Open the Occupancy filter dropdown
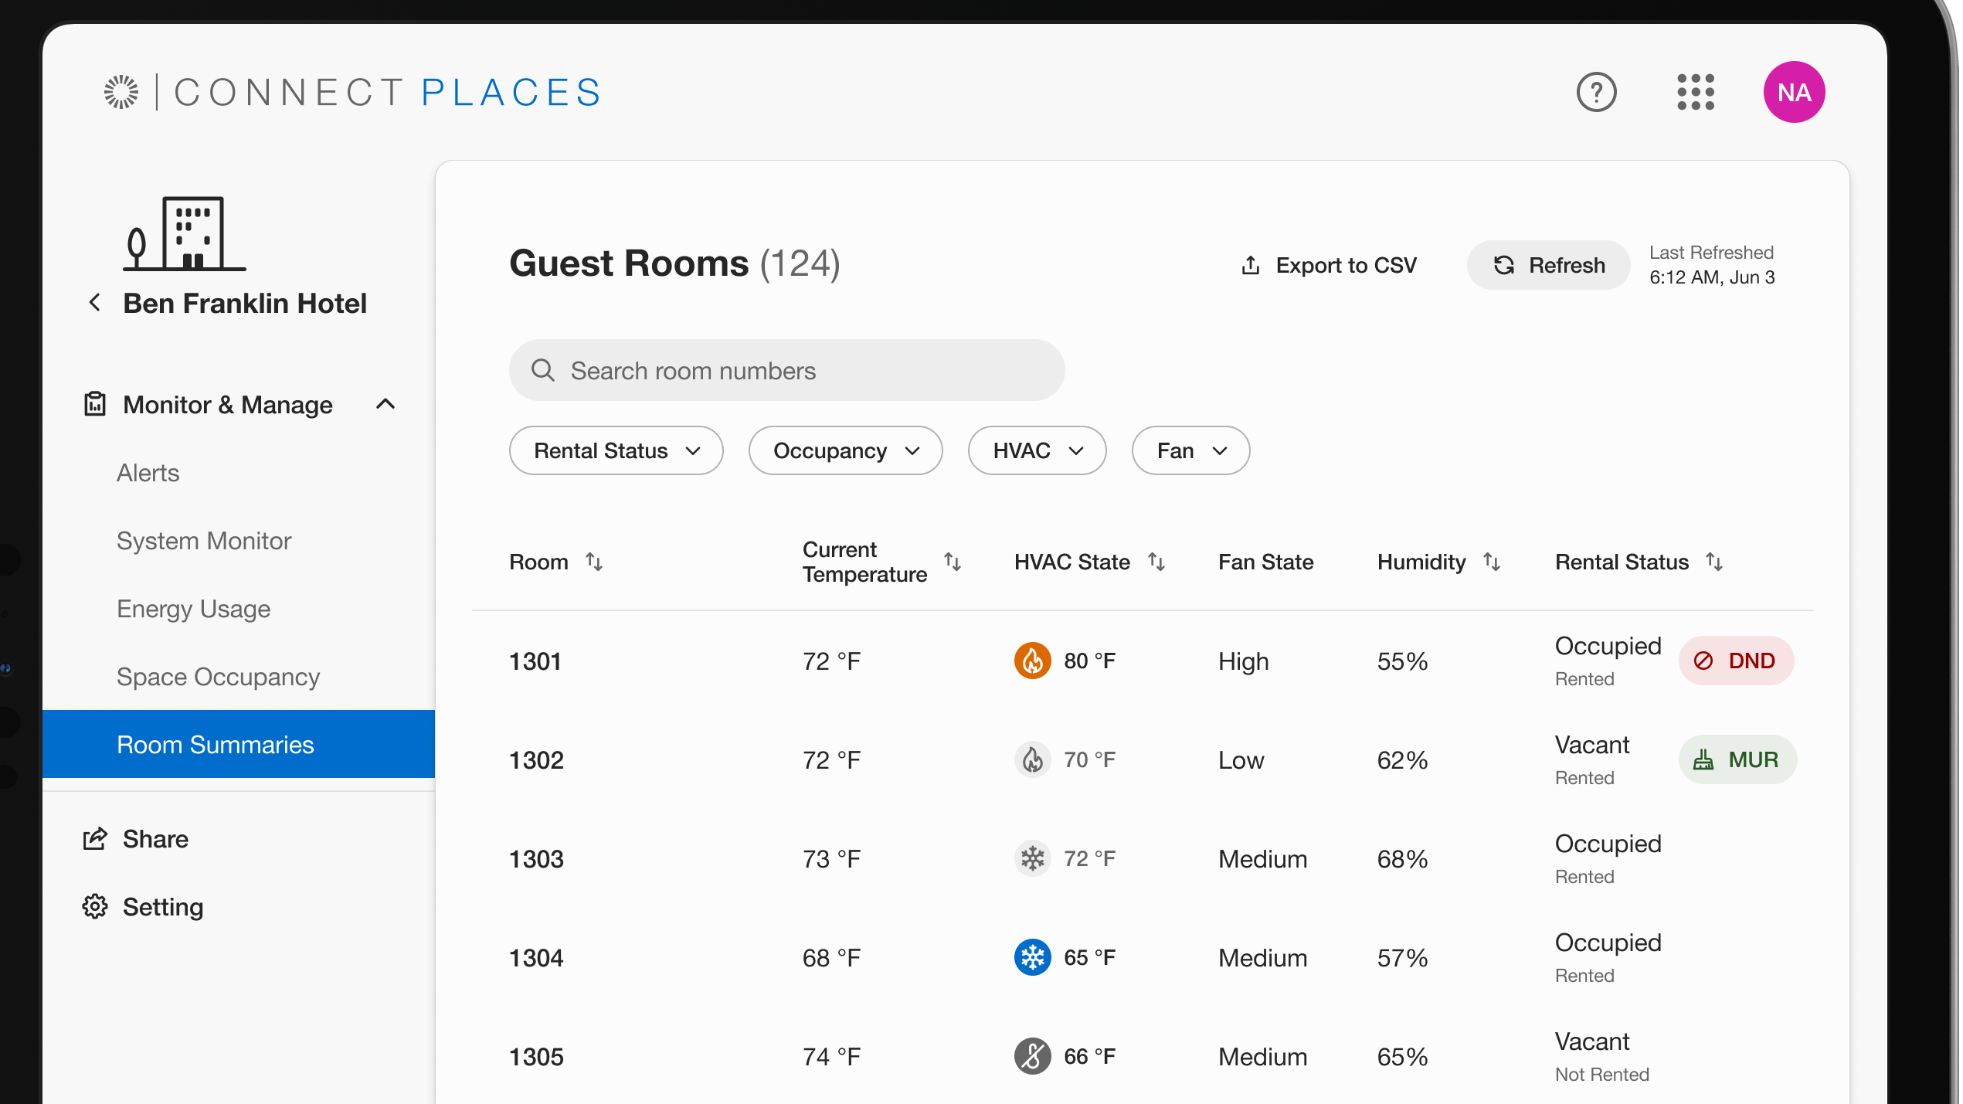The height and width of the screenshot is (1104, 1963). coord(845,450)
